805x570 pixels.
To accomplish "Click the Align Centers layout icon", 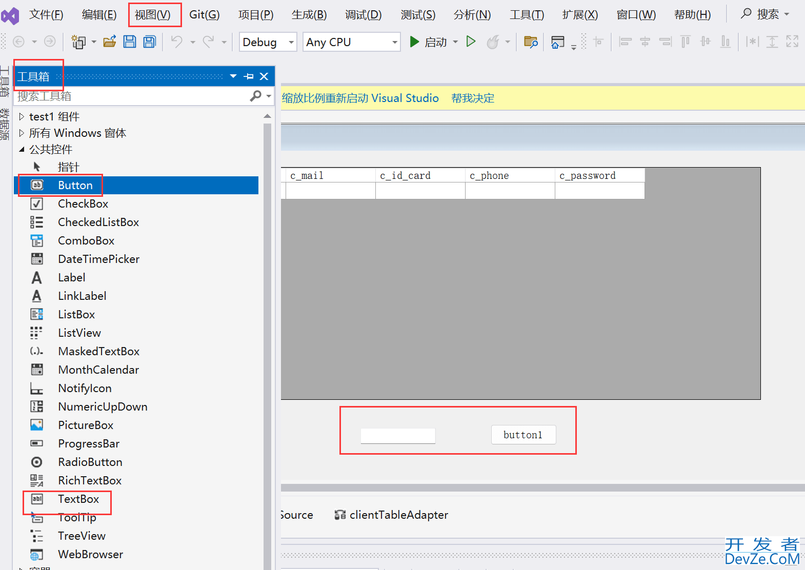I will pos(645,42).
